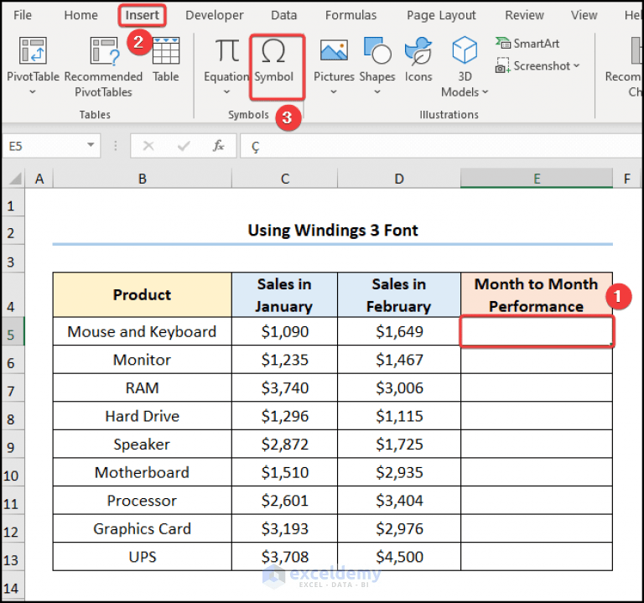The image size is (644, 603).
Task: Select the $1,090 January sales cell
Action: [284, 331]
